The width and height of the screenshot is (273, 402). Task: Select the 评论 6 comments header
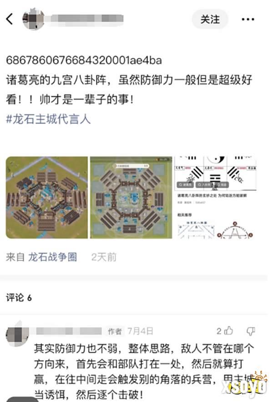(19, 298)
